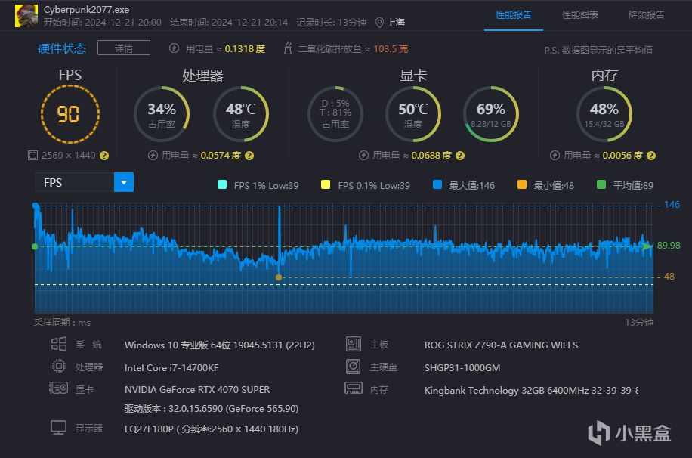
Task: Click the 记录时长: 13分钟 text
Action: pyautogui.click(x=331, y=23)
